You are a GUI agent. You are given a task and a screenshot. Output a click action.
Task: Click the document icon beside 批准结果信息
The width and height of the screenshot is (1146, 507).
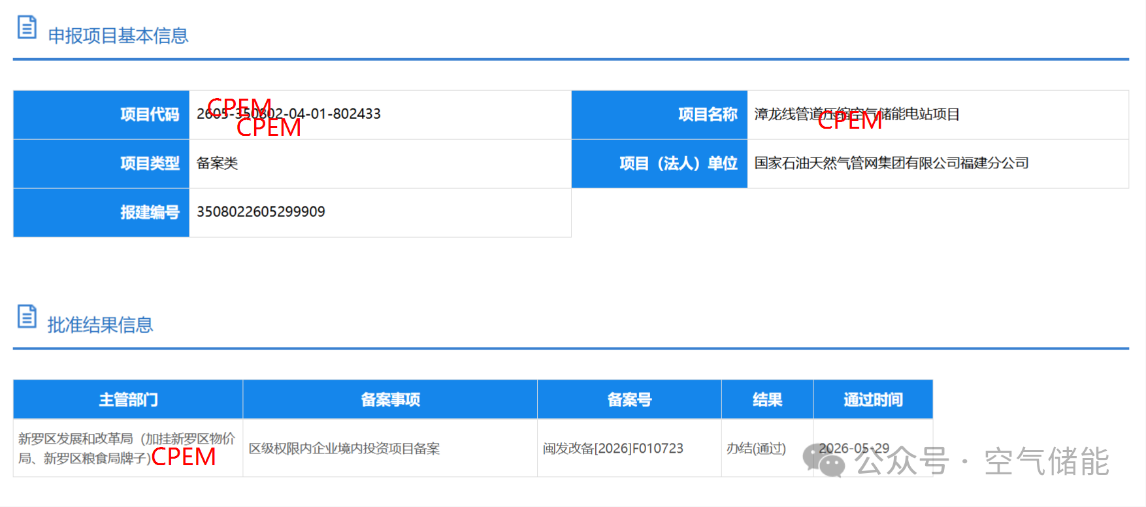coord(27,316)
